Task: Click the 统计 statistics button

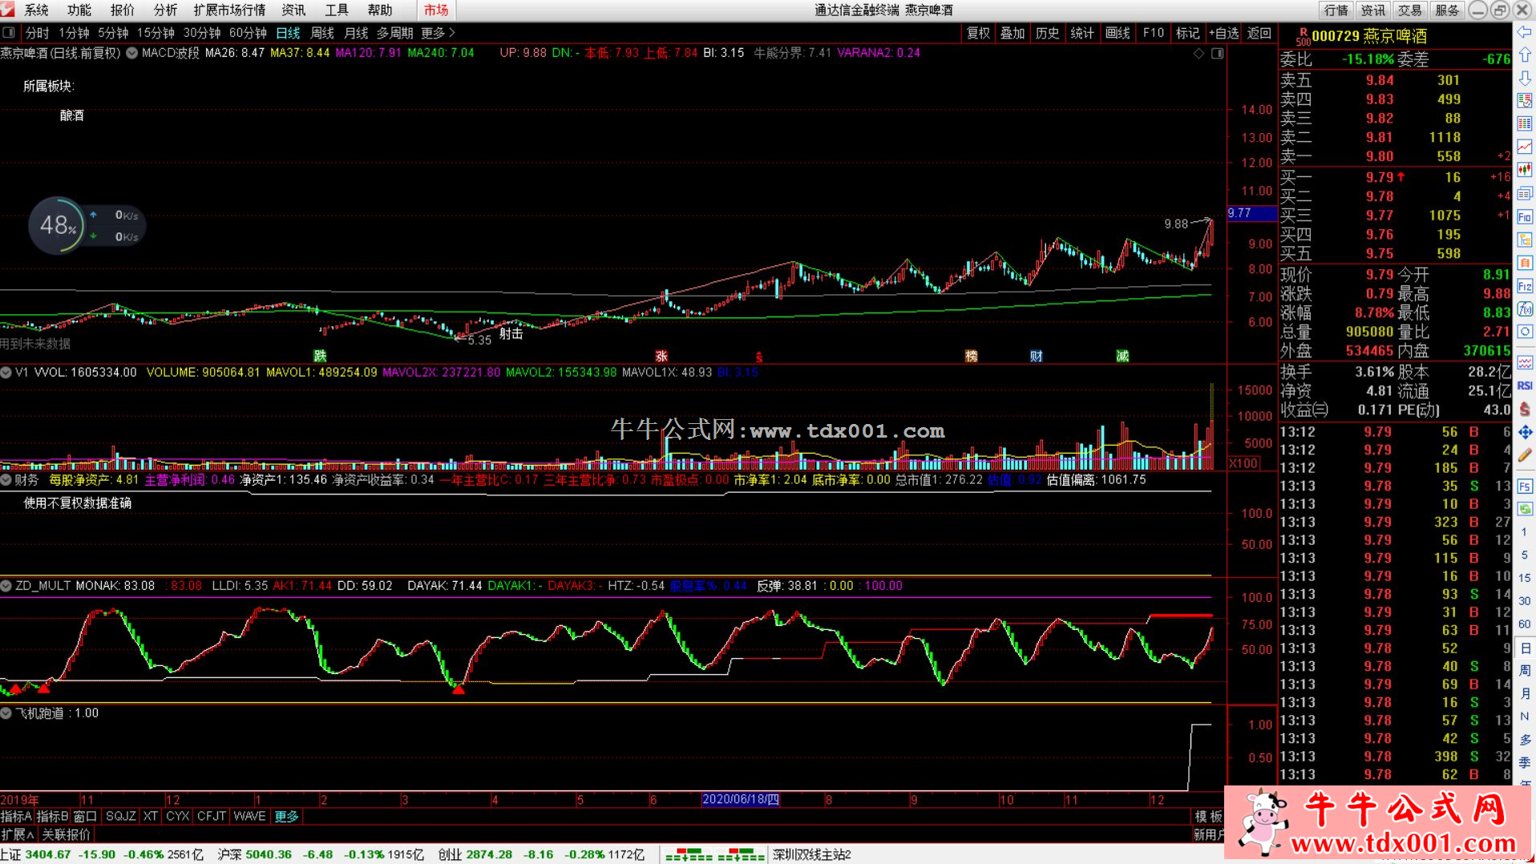Action: coord(1082,33)
